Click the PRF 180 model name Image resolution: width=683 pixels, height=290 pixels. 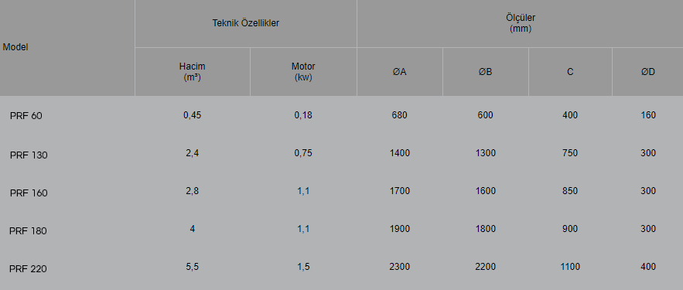28,230
